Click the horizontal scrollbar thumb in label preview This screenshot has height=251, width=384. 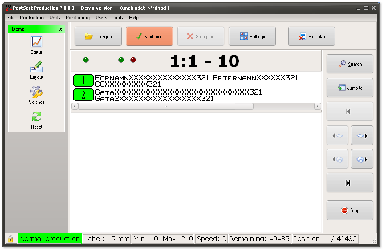pos(166,106)
